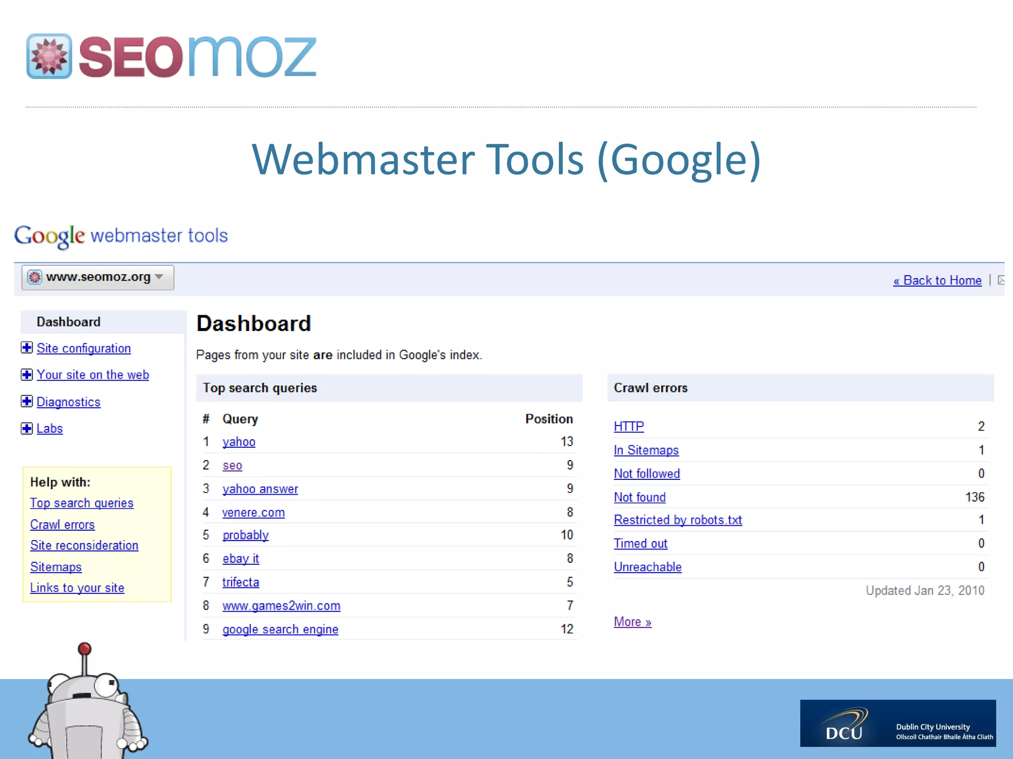Open Not found crawl errors
The height and width of the screenshot is (759, 1013).
[640, 497]
